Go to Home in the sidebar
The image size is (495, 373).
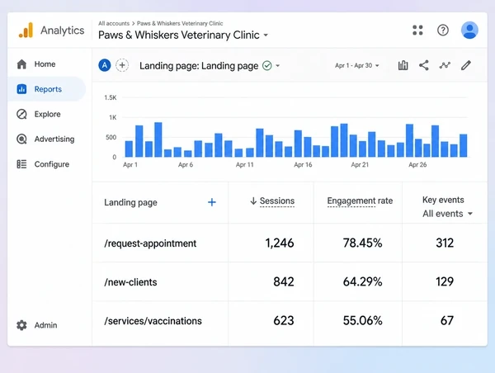point(45,64)
